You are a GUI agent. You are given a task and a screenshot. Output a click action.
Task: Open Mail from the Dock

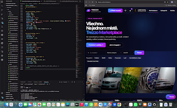(30, 104)
